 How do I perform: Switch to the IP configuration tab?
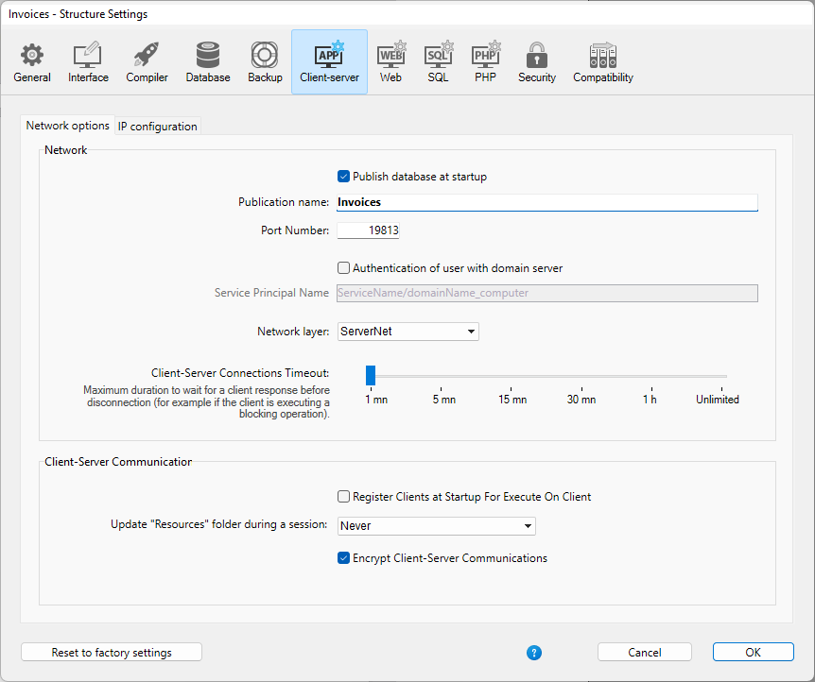pos(158,127)
